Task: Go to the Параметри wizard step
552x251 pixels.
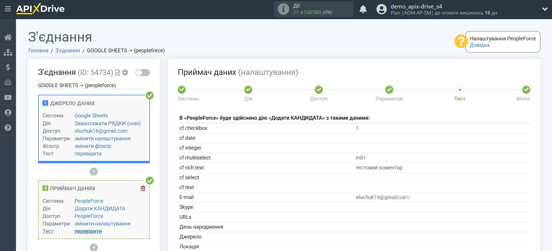Action: coord(389,99)
